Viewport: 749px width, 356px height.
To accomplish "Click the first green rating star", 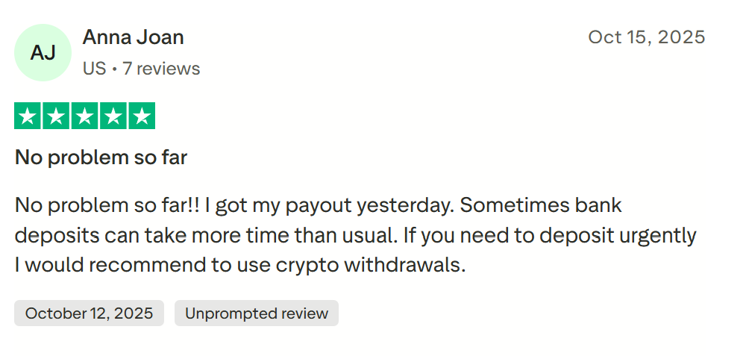I will pos(28,116).
